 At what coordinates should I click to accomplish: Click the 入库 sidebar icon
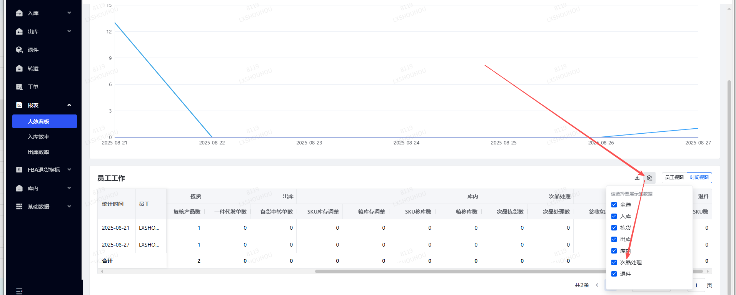[x=19, y=13]
